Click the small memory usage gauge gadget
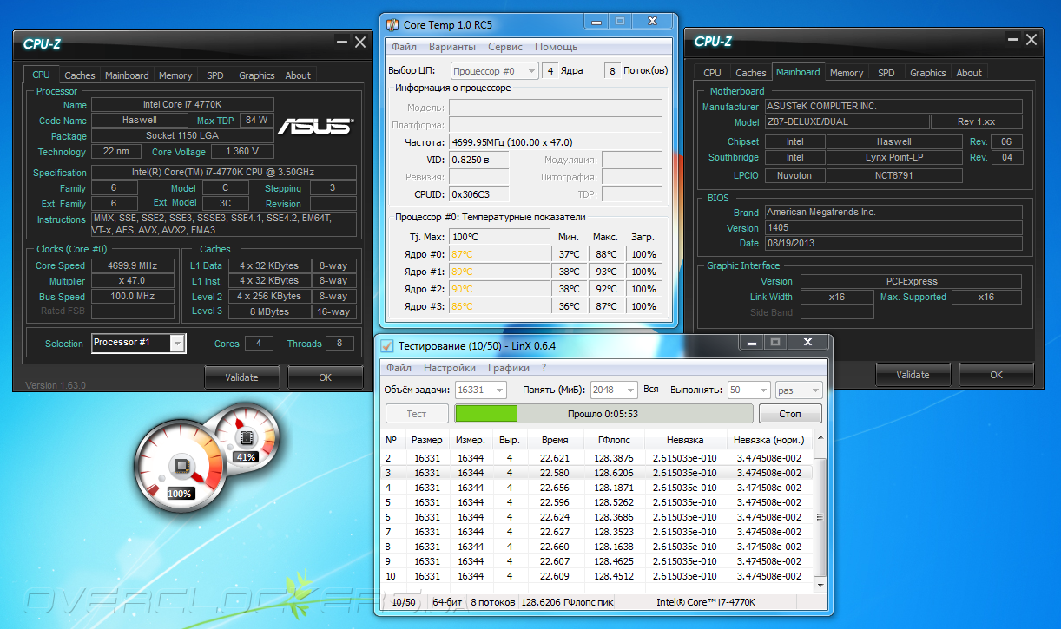The image size is (1061, 629). point(247,438)
